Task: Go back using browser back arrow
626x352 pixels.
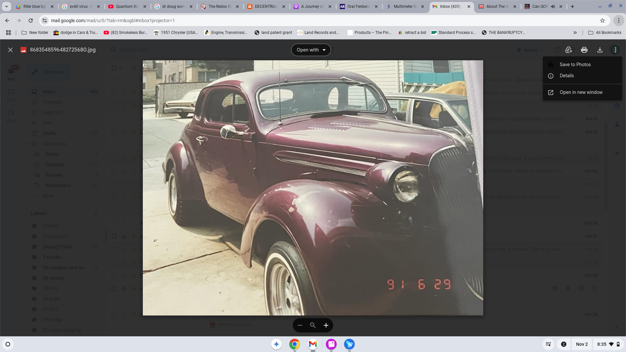Action: (7, 21)
